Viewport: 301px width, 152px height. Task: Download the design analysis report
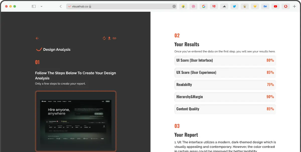point(109,38)
